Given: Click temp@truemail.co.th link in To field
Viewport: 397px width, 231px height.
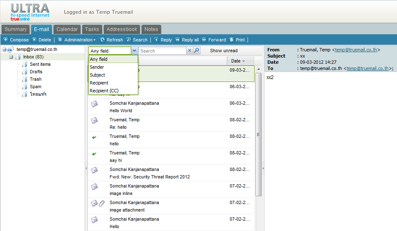Looking at the screenshot, I should [368, 68].
